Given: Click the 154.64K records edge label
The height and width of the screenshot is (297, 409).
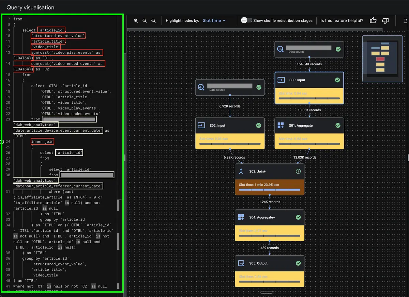Looking at the screenshot, I should click(309, 64).
